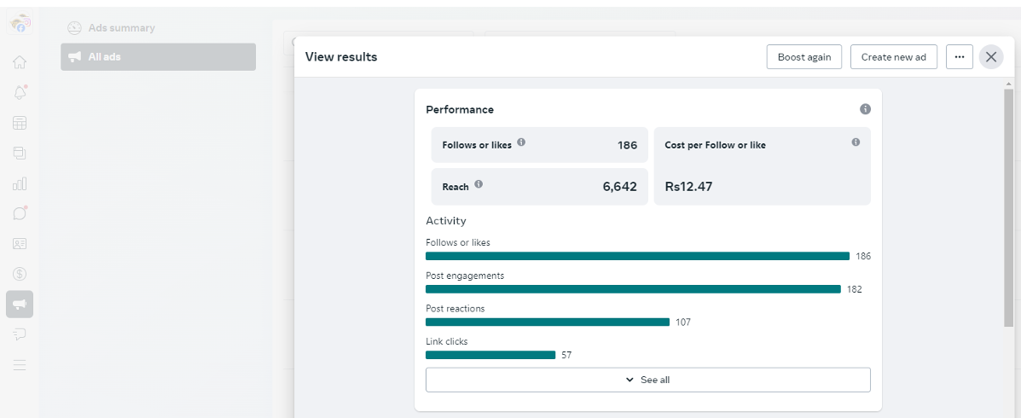The image size is (1021, 418).
Task: Open Notifications bell in the sidebar
Action: coord(20,92)
